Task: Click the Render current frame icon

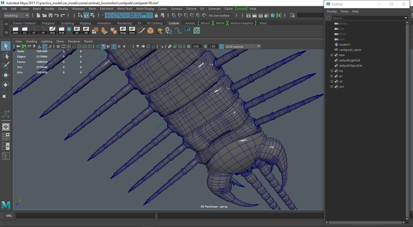Action: pyautogui.click(x=255, y=15)
